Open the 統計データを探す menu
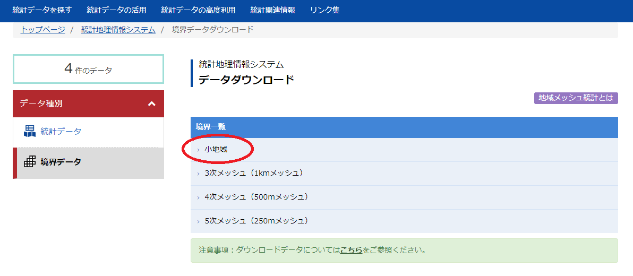Image resolution: width=633 pixels, height=276 pixels. 42,11
